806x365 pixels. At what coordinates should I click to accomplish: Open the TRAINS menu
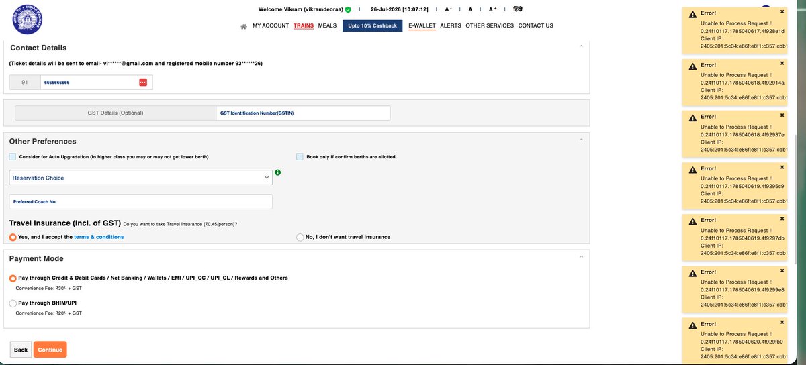(304, 25)
